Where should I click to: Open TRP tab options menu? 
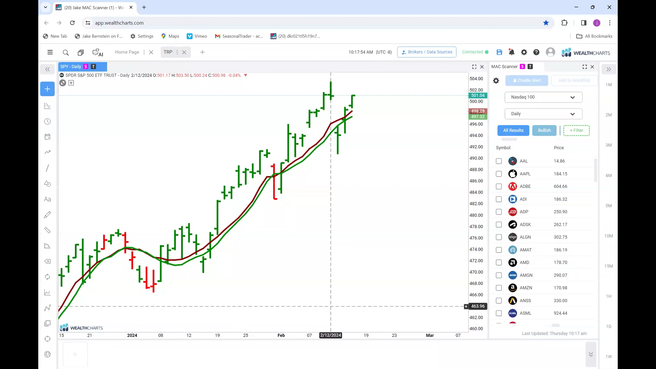pos(177,52)
